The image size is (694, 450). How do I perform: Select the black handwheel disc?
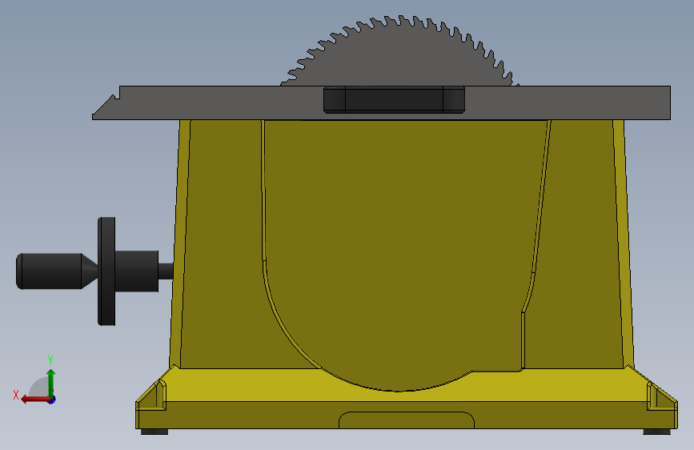tap(106, 271)
